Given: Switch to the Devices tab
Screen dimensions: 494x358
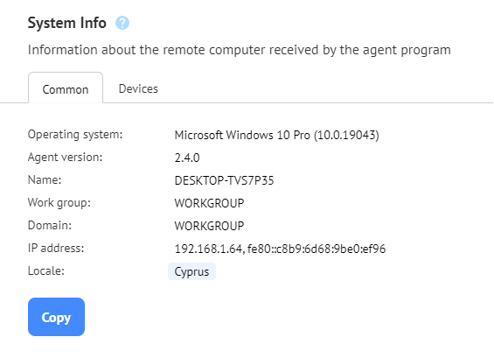Looking at the screenshot, I should click(x=138, y=89).
